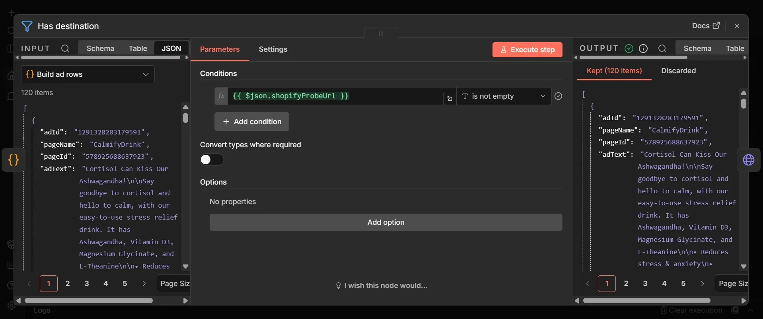Click input JSON scrollbar down arrow
The width and height of the screenshot is (763, 319).
point(185,266)
